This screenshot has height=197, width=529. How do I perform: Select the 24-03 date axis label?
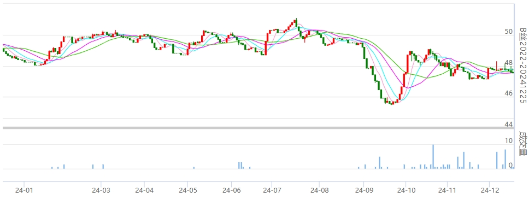pos(101,190)
